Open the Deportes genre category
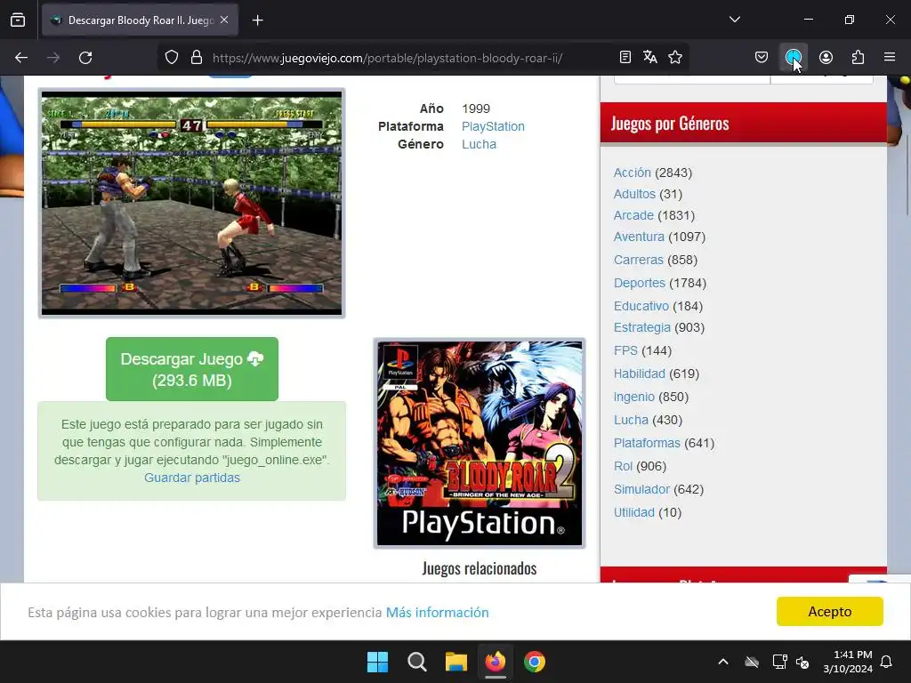Image resolution: width=911 pixels, height=683 pixels. tap(639, 283)
